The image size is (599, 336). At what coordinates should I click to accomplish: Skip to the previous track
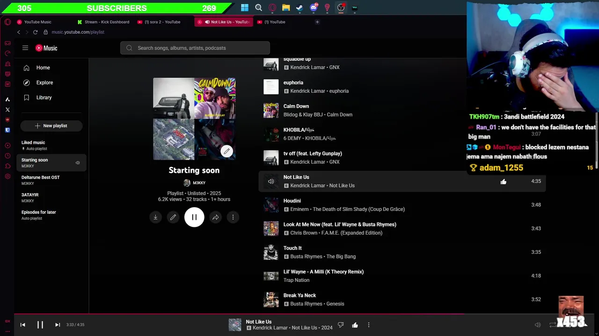pyautogui.click(x=22, y=325)
